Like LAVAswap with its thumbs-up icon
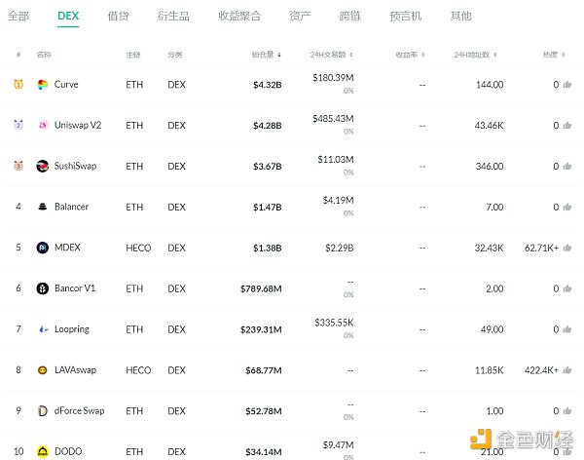The height and width of the screenshot is (460, 584). pos(567,370)
